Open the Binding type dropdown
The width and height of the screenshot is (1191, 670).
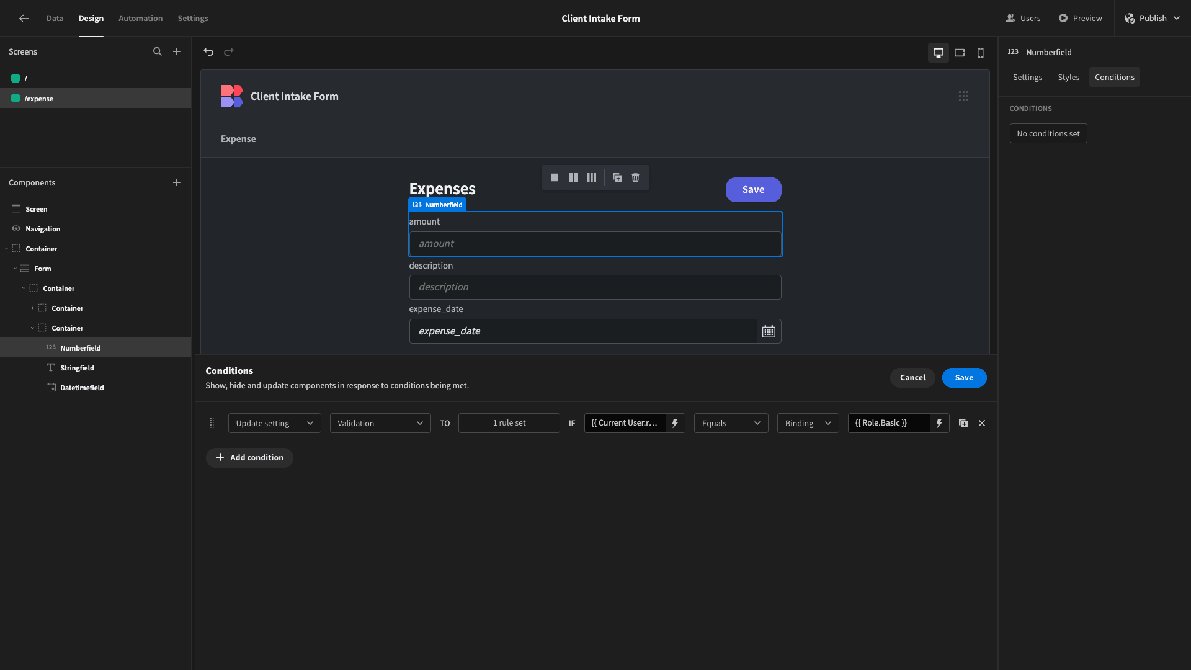[x=808, y=423]
